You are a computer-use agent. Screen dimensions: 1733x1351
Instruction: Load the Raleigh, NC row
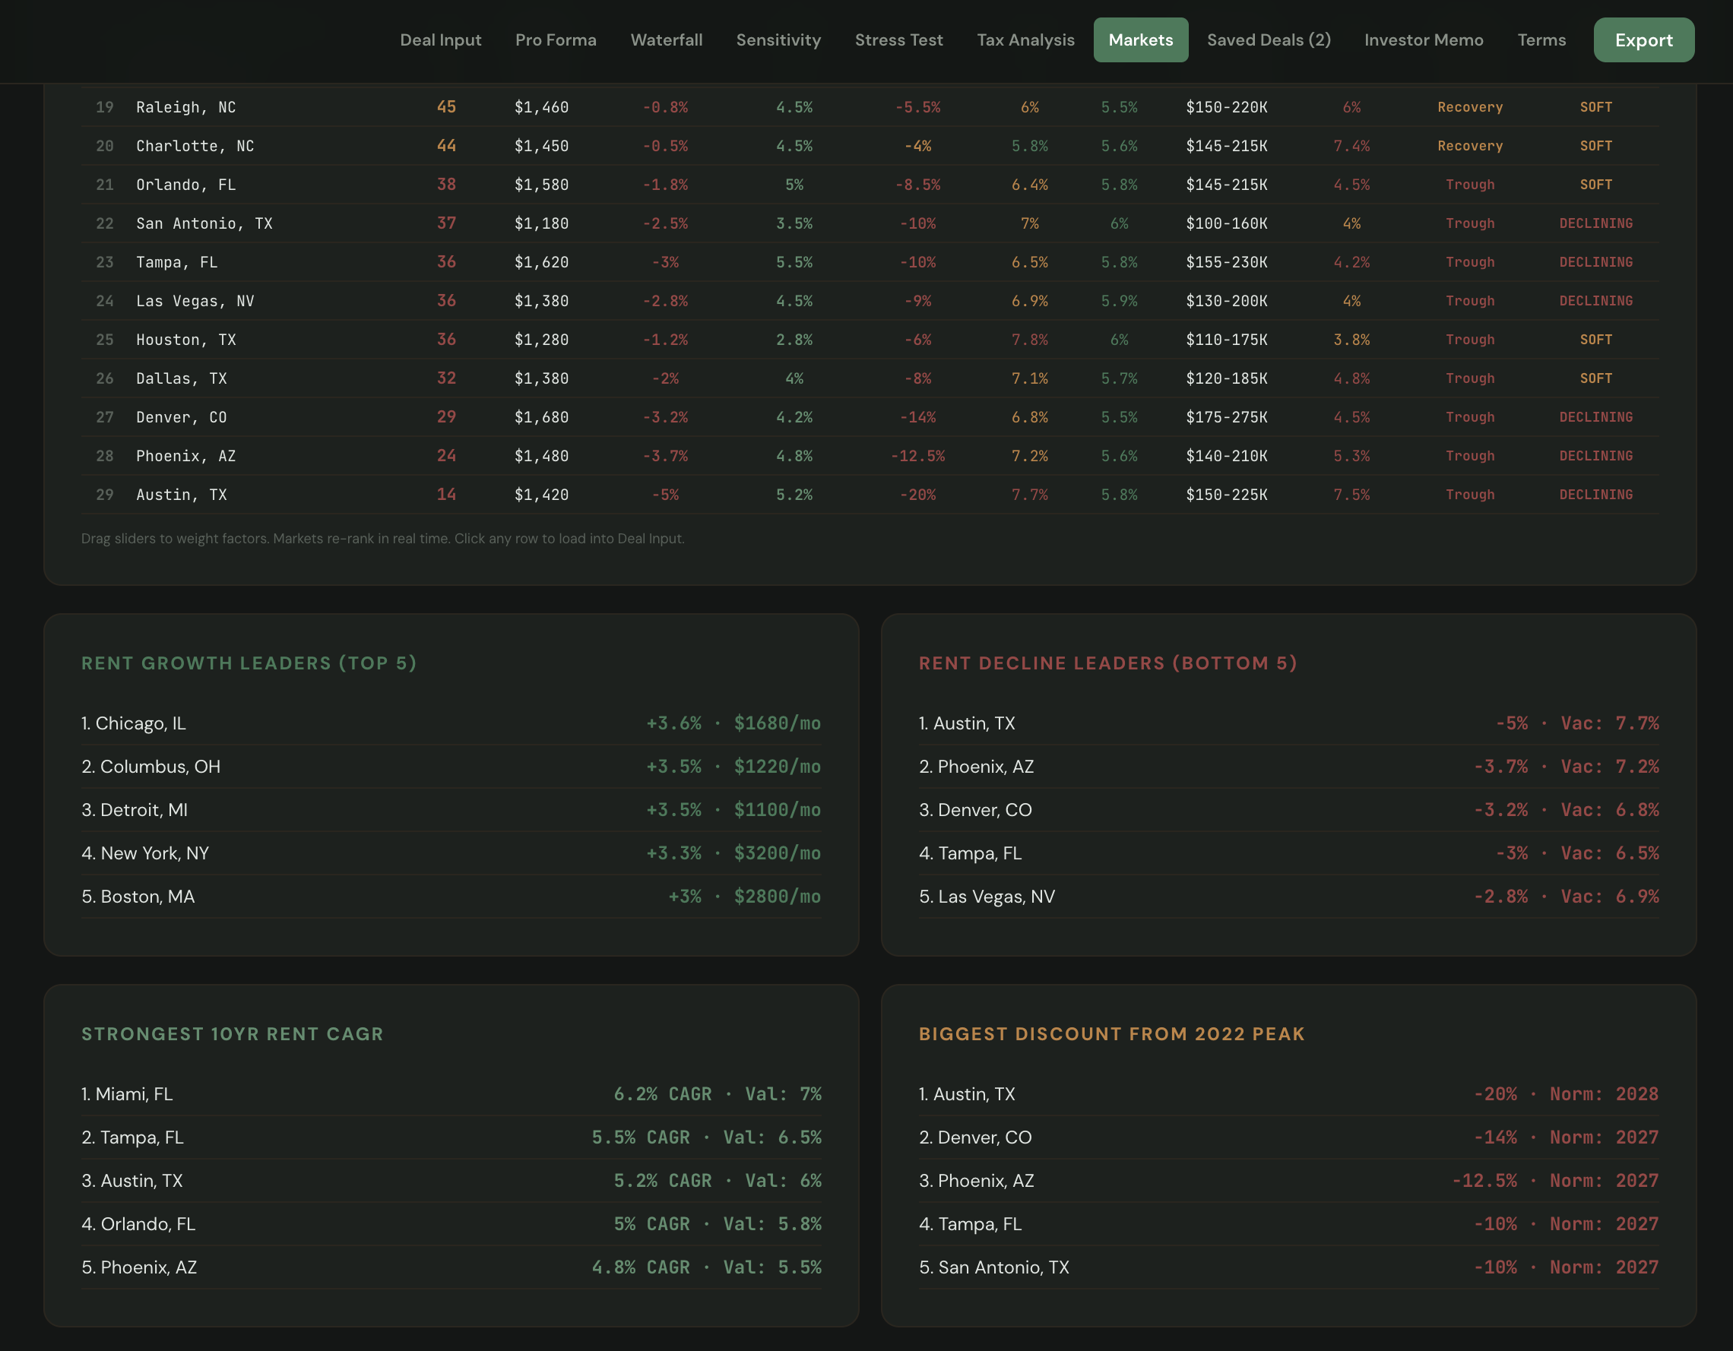point(870,107)
